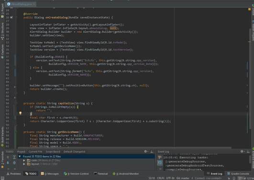254x180 pixels.
Task: Change UTF-8 file encoding in status bar
Action: coord(170,178)
